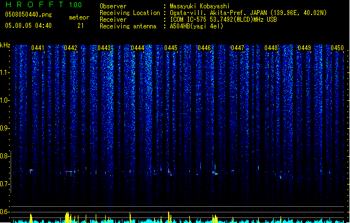Click the 0.7 kHz axis tick label
The width and height of the screenshot is (350, 223).
[x=5, y=184]
